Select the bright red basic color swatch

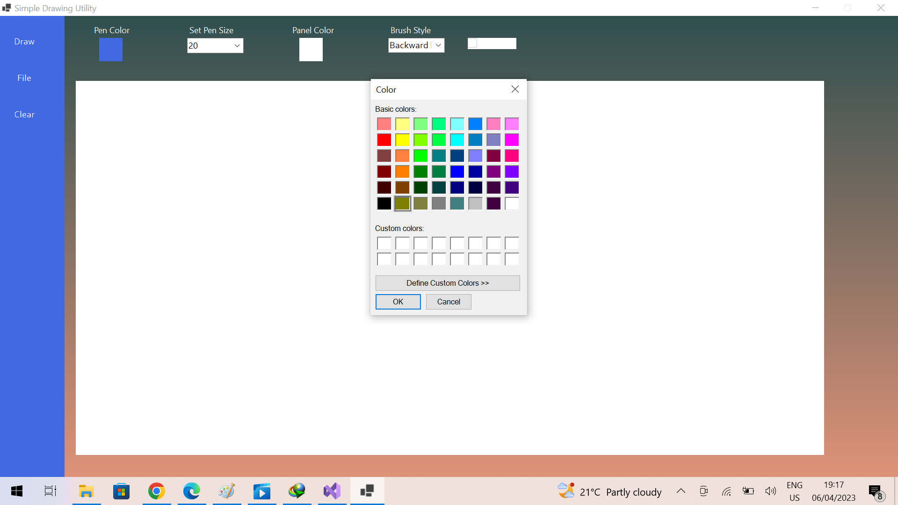click(x=384, y=140)
